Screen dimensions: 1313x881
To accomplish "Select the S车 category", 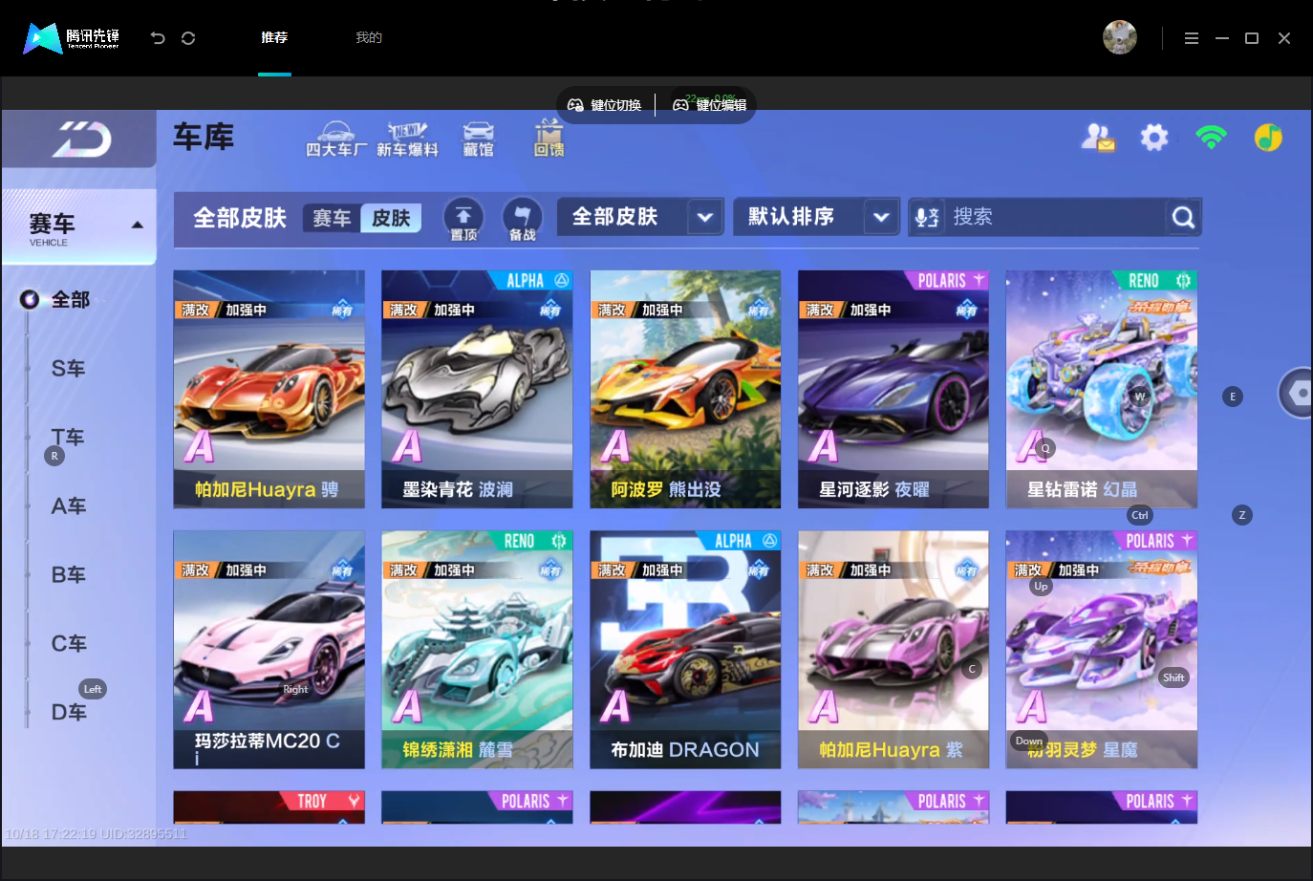I will [x=69, y=369].
